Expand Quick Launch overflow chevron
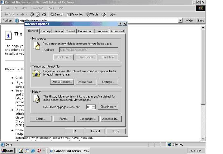223x154 pixels. tap(44, 150)
